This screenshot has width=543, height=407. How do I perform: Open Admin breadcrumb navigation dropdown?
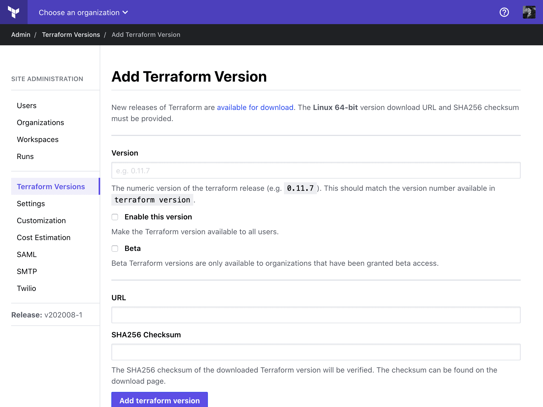[20, 35]
